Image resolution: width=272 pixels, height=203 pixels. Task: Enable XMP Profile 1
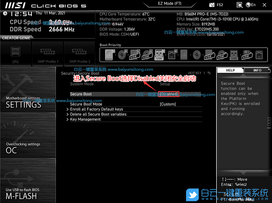click(48, 54)
